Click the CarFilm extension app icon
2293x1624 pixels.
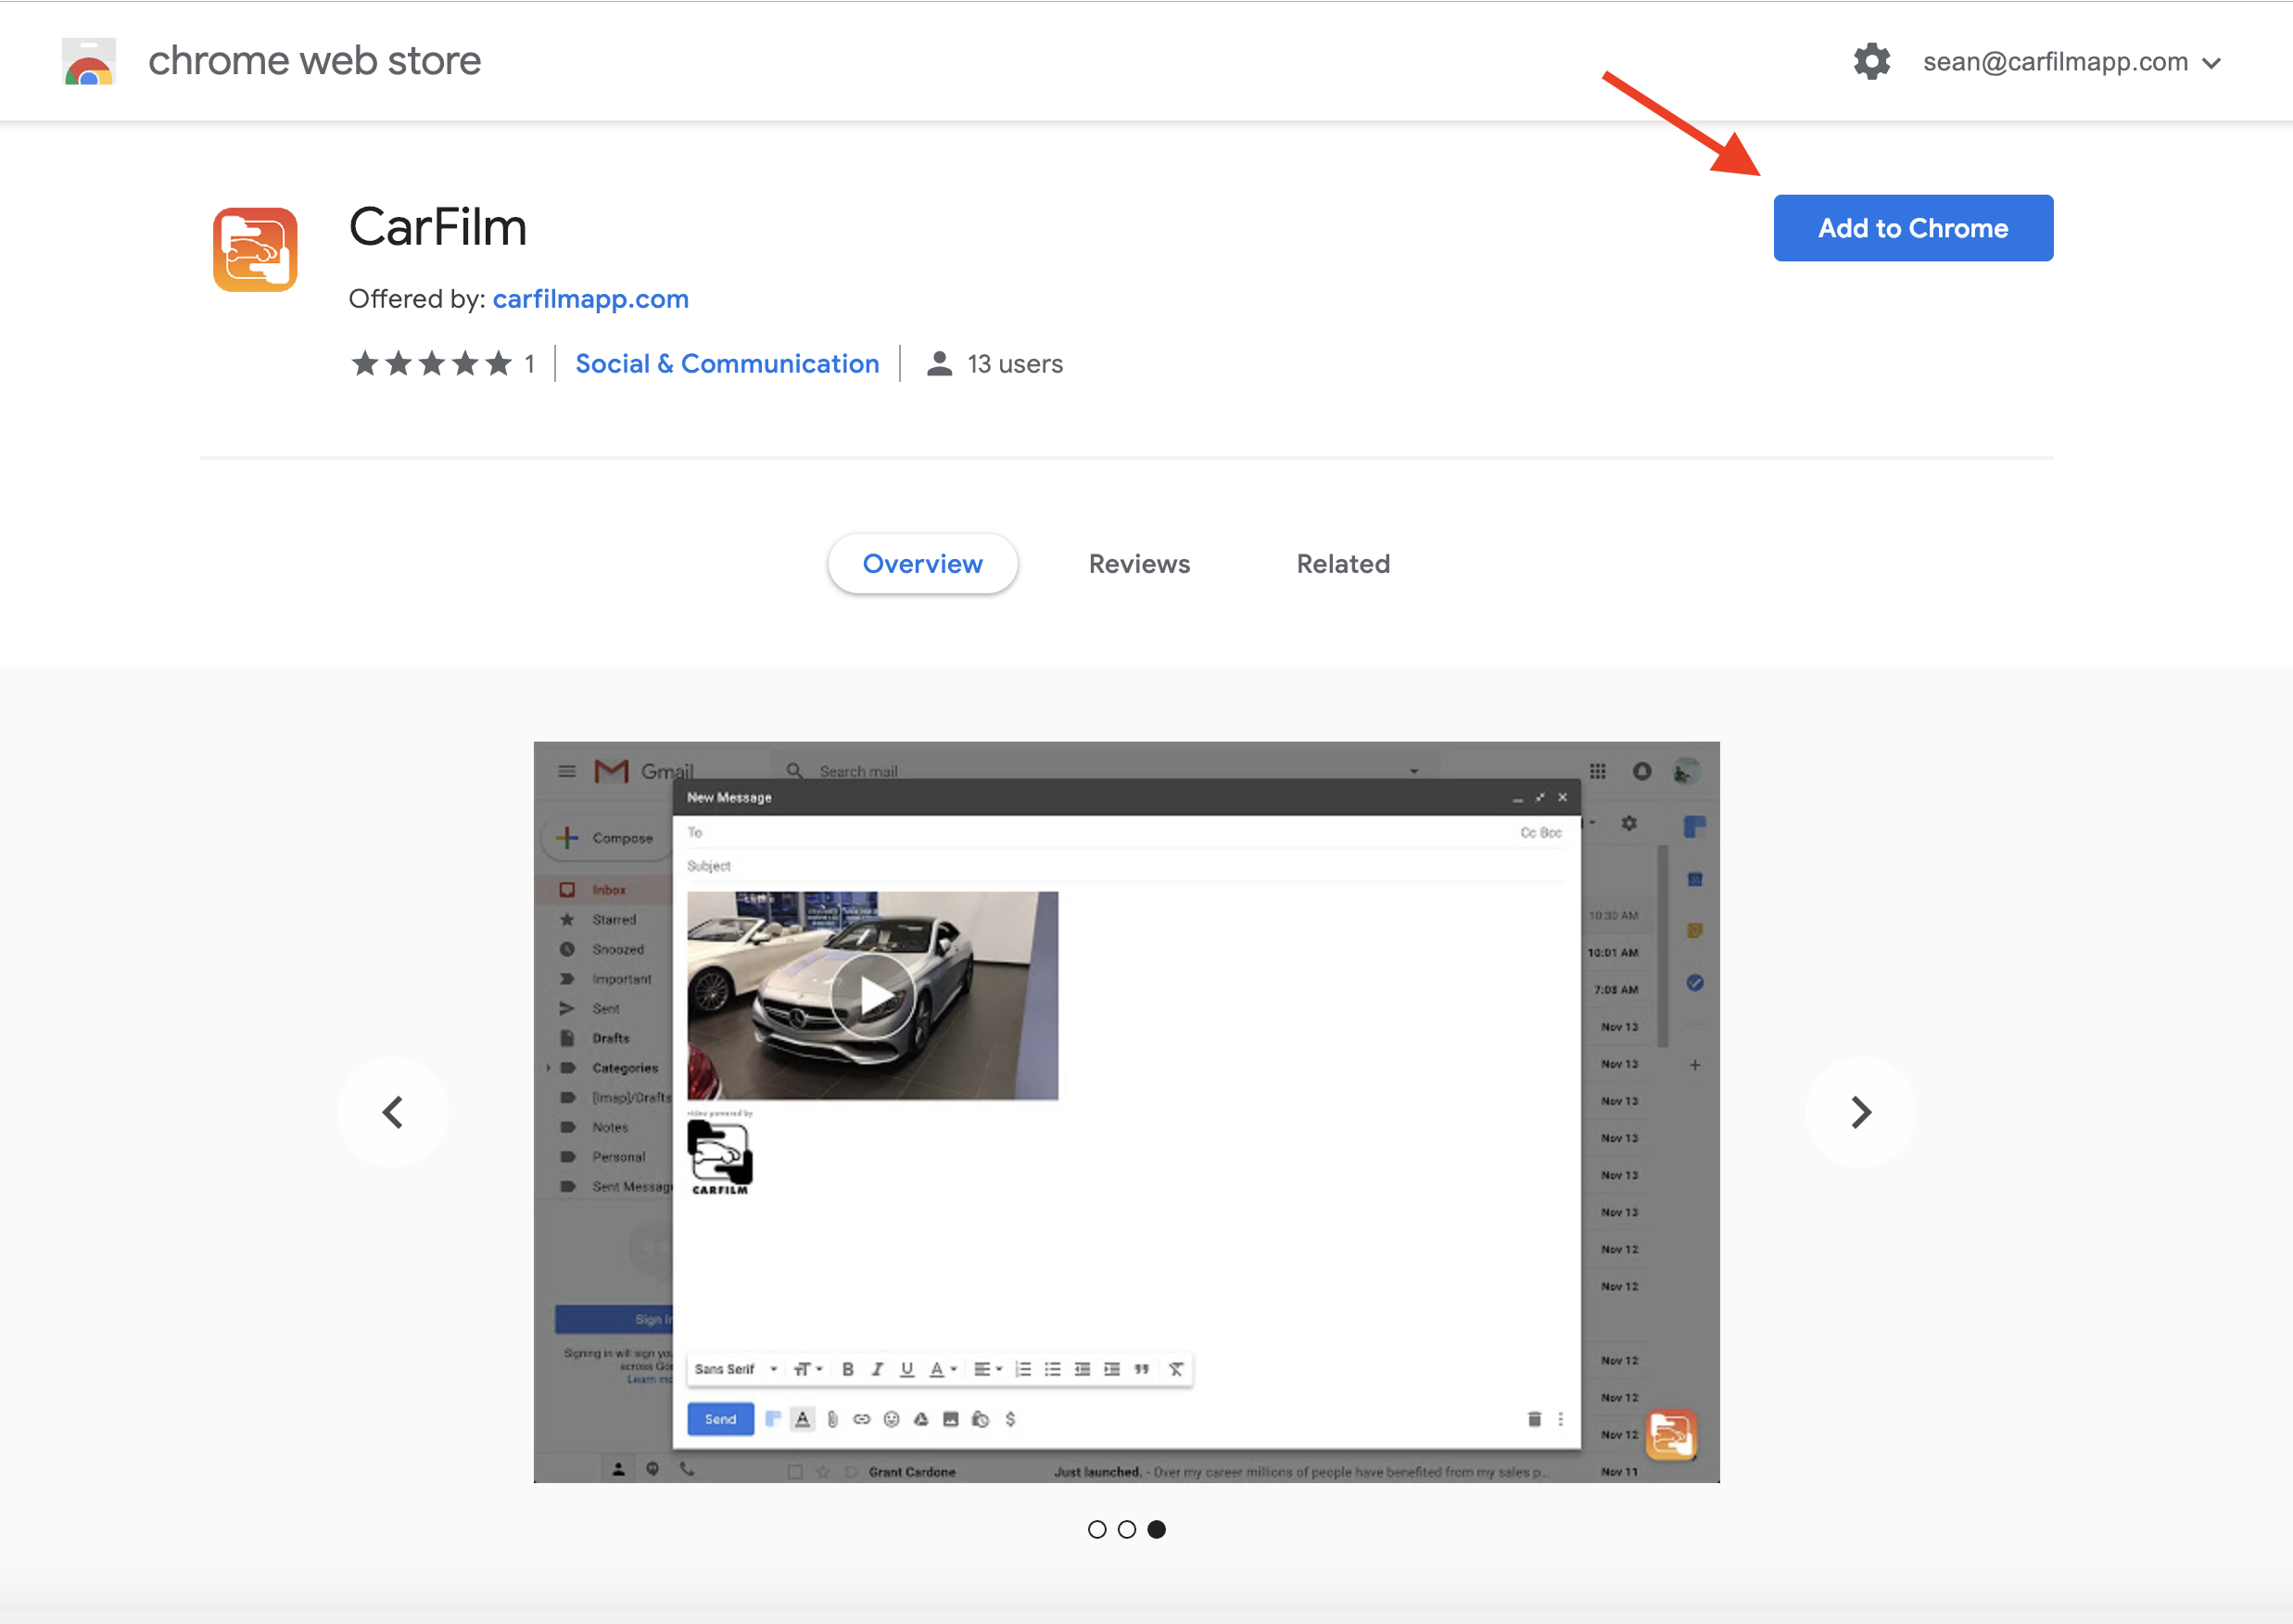255,250
